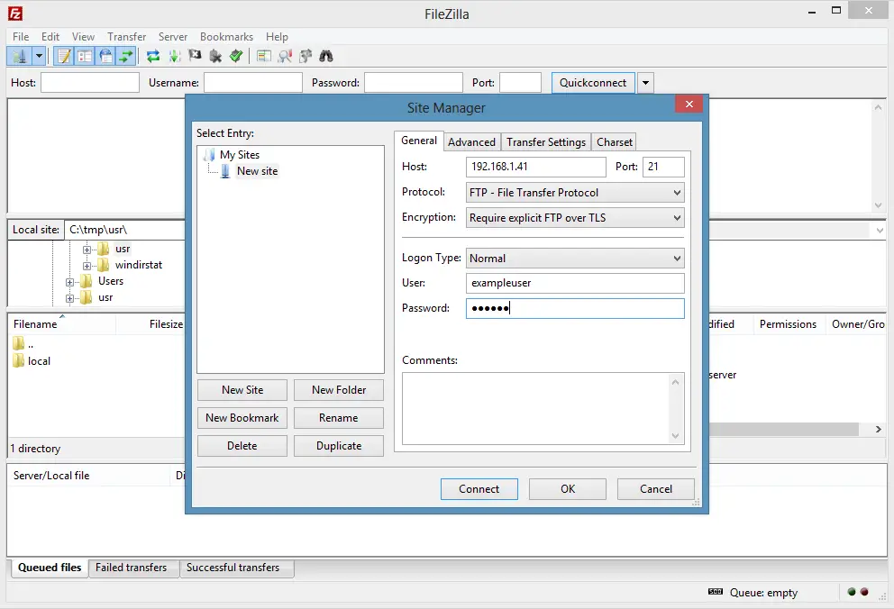Open the Protocol dropdown
Viewport: 894px width, 609px height.
coord(575,193)
